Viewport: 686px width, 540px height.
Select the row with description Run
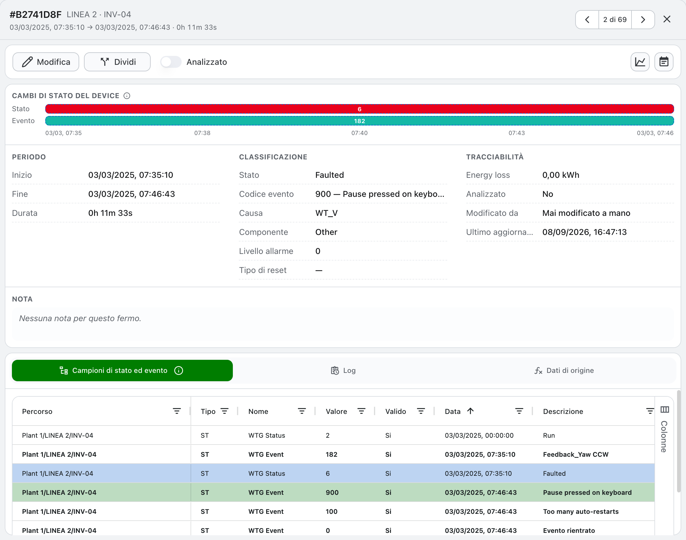tap(333, 435)
